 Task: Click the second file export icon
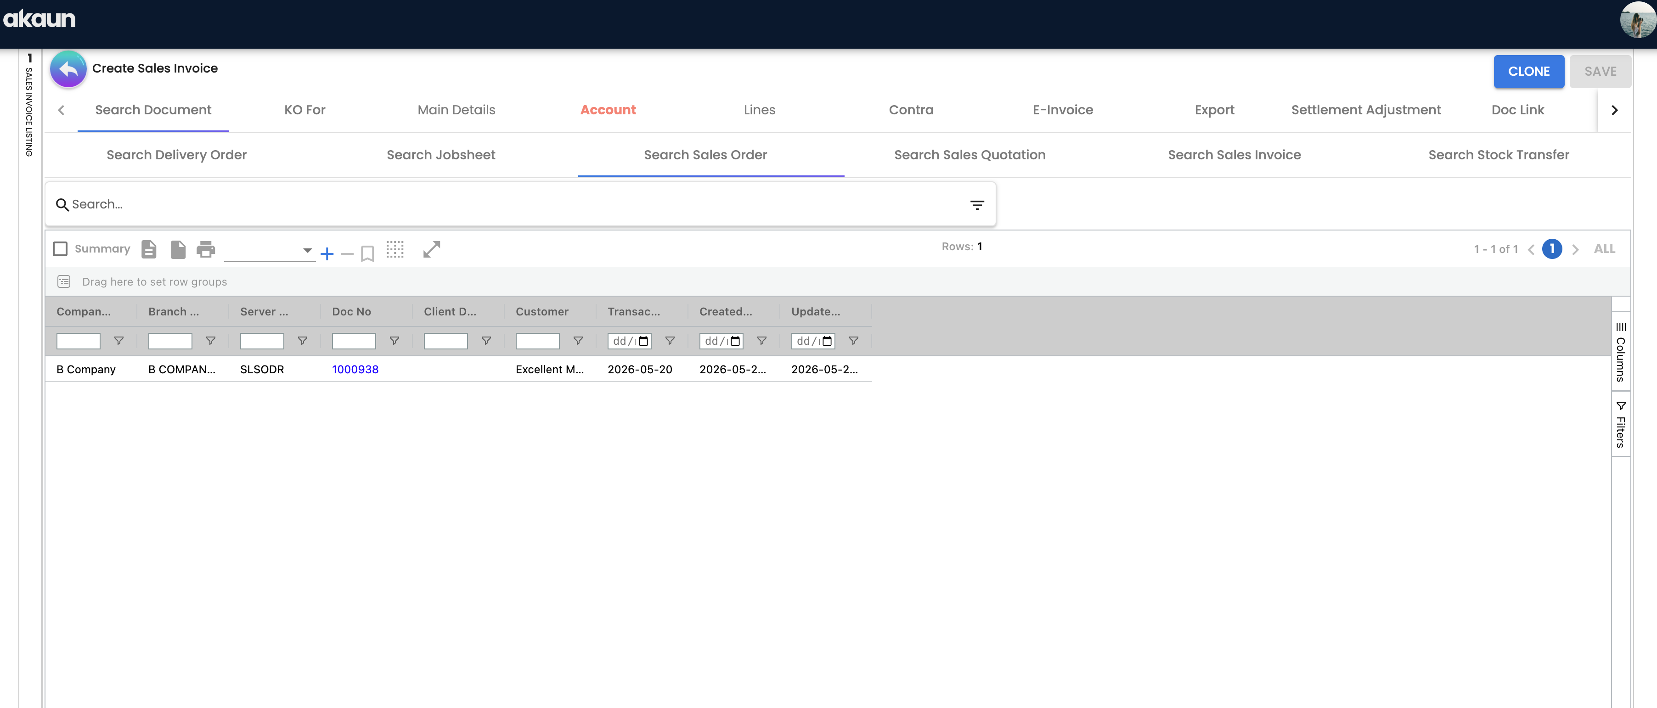[178, 249]
